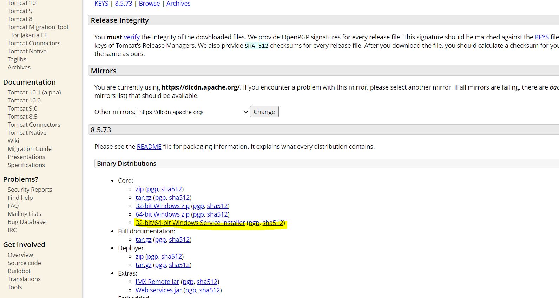The width and height of the screenshot is (559, 298).
Task: Open sha512 for Deployer zip
Action: click(x=171, y=256)
